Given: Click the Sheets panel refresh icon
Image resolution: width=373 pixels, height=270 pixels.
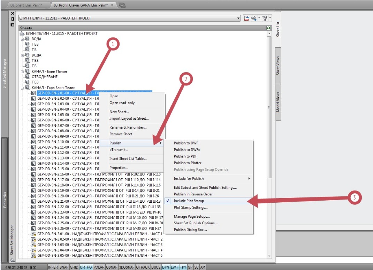Looking at the screenshot, I should (268, 28).
